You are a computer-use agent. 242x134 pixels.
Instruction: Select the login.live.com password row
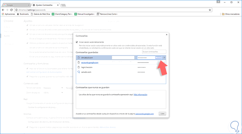[121, 67]
